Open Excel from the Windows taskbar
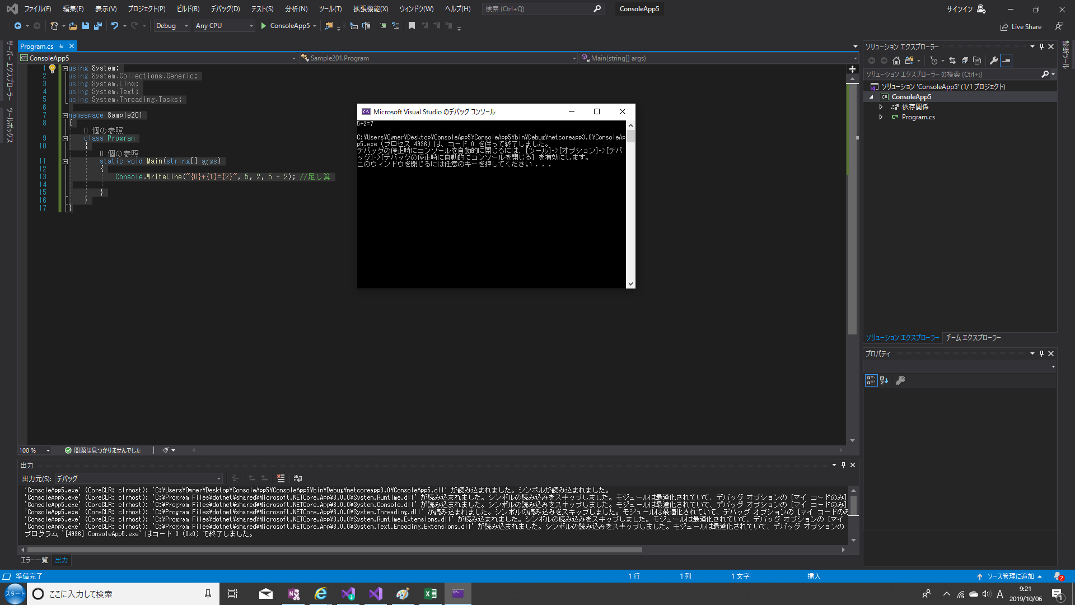The image size is (1075, 605). tap(430, 594)
